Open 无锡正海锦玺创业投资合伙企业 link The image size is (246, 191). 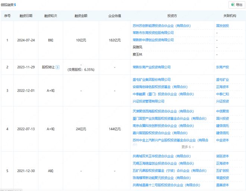coord(163,163)
